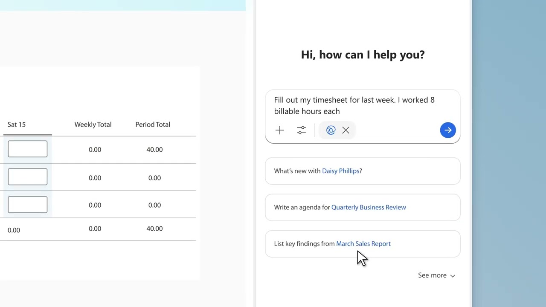
Task: Click first row Sat 15 hours field
Action: click(27, 149)
